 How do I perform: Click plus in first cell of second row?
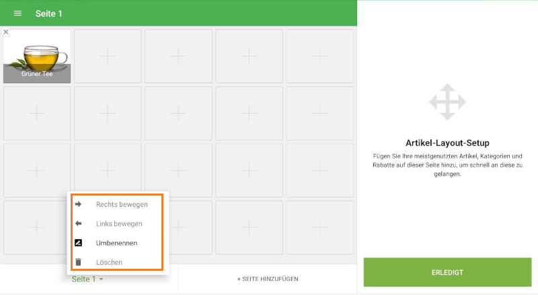click(x=37, y=114)
